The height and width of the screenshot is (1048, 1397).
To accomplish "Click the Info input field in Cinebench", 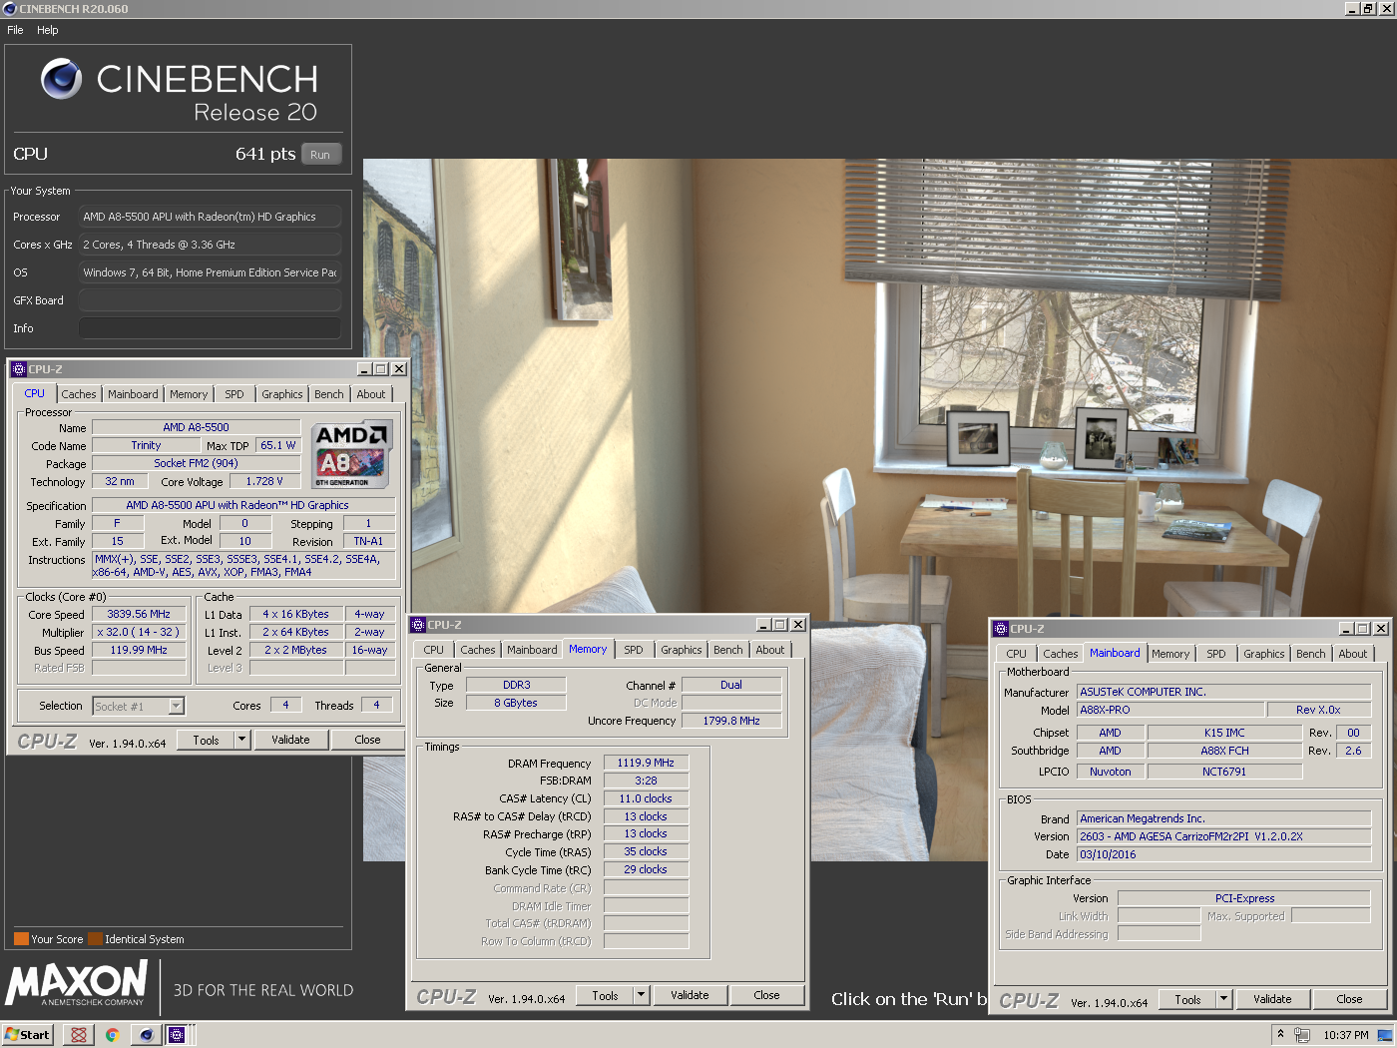I will click(210, 328).
